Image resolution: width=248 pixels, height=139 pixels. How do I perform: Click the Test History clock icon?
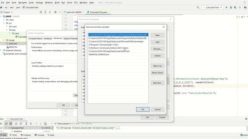(45, 124)
